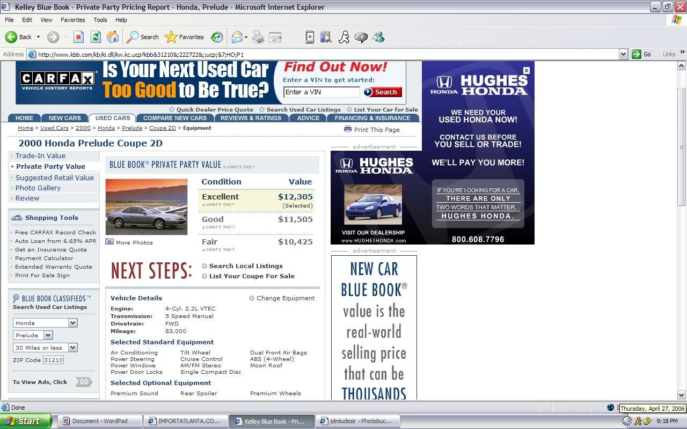This screenshot has width=687, height=429.
Task: Open the Favorites menu in menu bar
Action: 72,20
